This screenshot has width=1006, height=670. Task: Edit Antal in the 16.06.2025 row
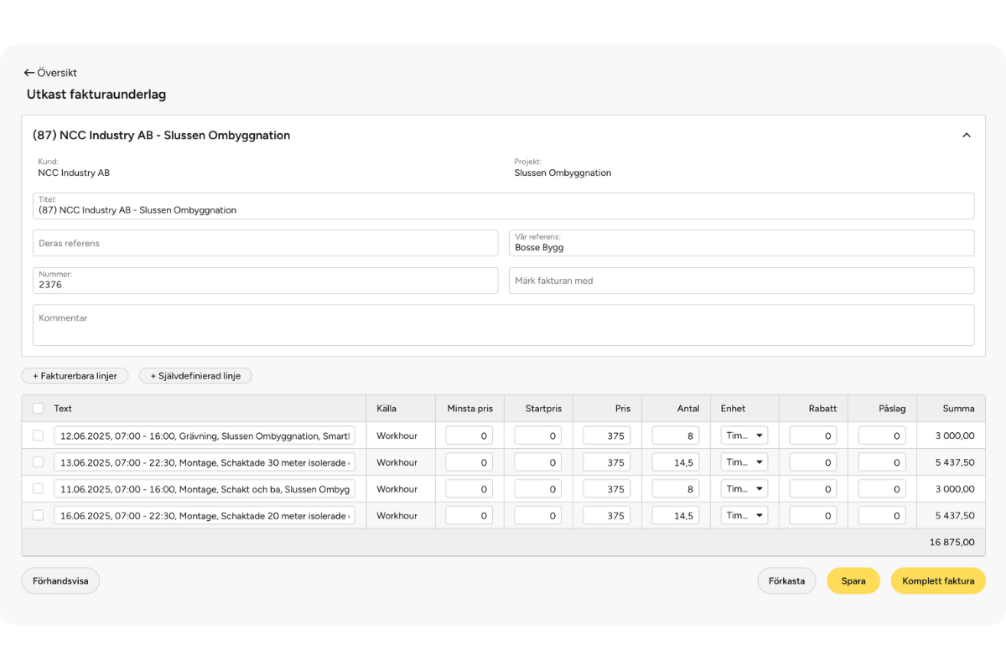676,516
